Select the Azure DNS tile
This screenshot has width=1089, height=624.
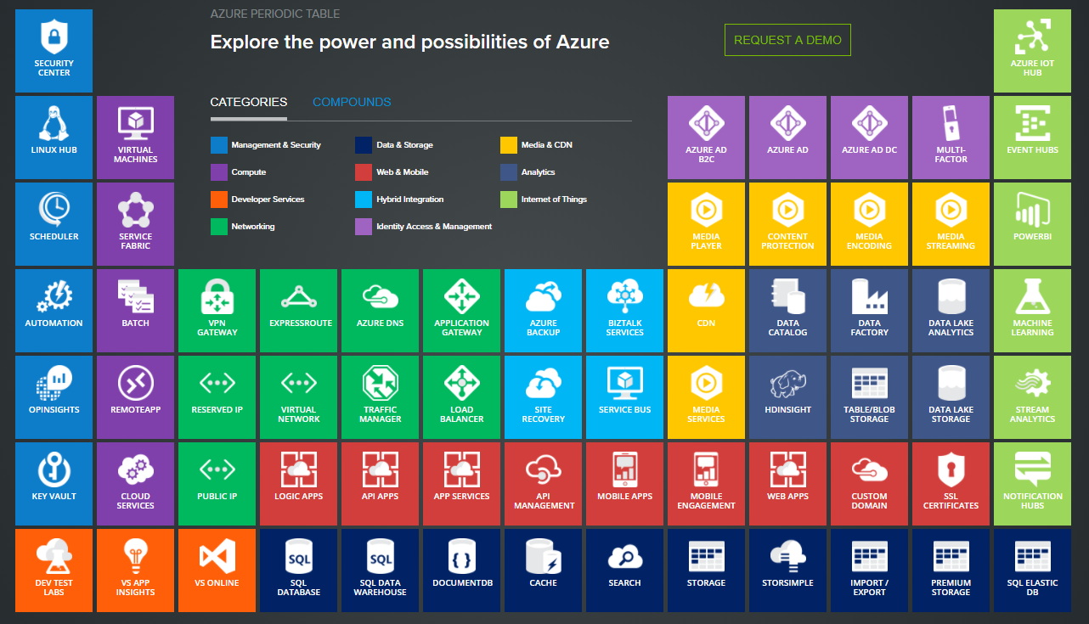pos(380,310)
